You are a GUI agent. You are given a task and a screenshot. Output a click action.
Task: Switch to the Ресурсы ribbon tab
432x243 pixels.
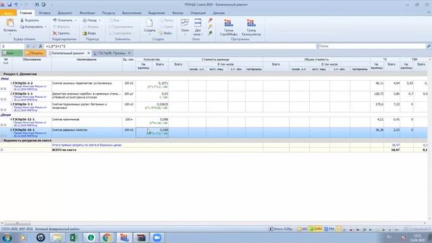pyautogui.click(x=109, y=13)
